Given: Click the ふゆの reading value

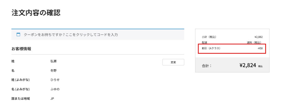Looking at the screenshot, I should tap(55, 89).
